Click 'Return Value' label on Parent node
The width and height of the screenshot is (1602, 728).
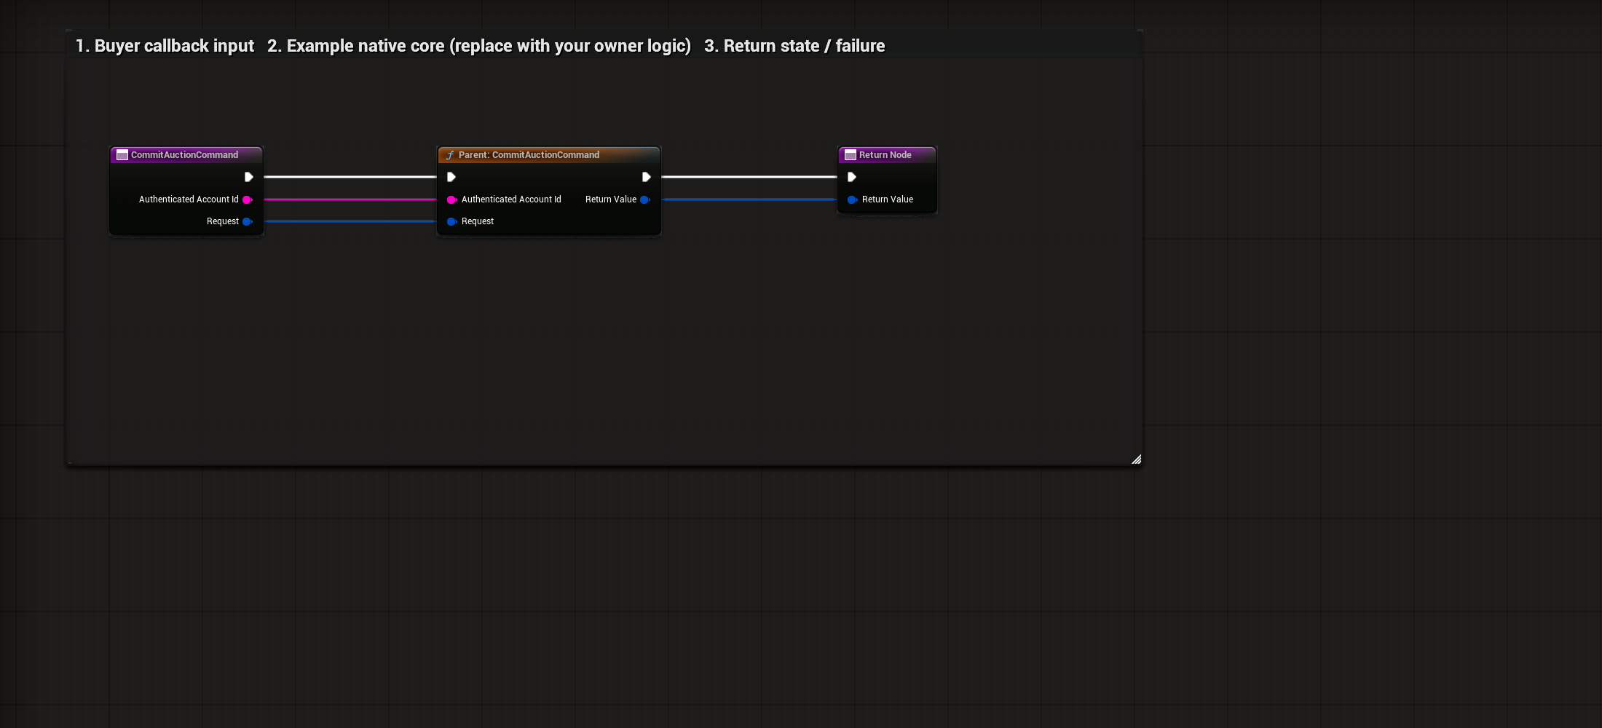(611, 199)
